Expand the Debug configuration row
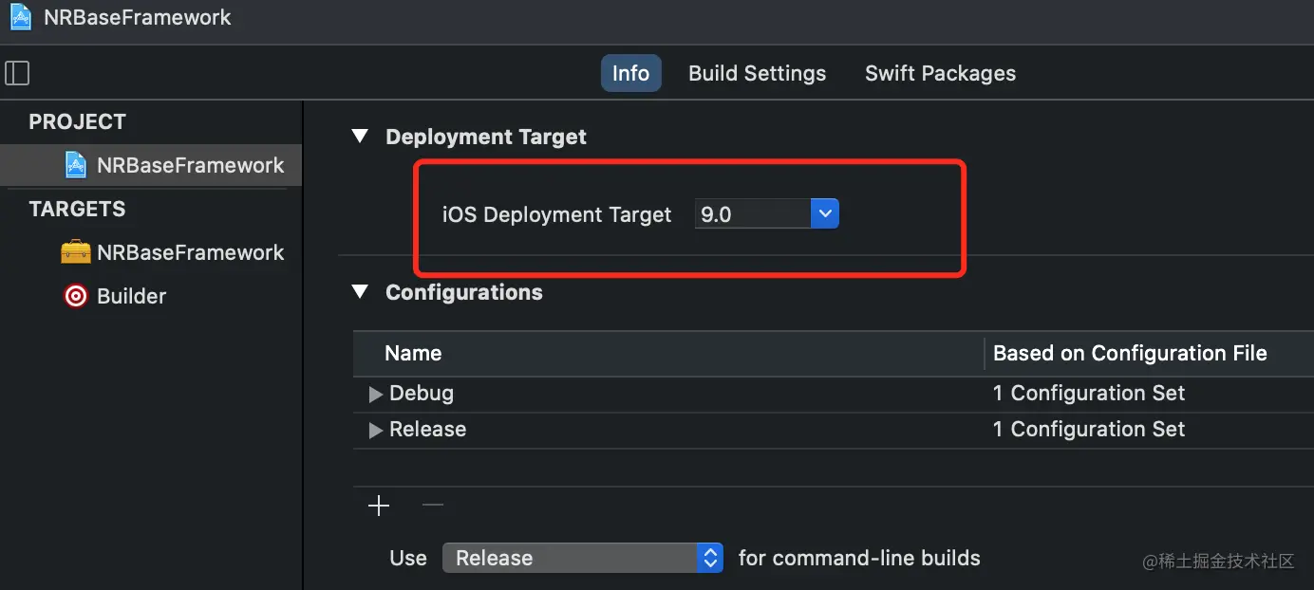Screen dimensions: 1314x590 pos(376,394)
